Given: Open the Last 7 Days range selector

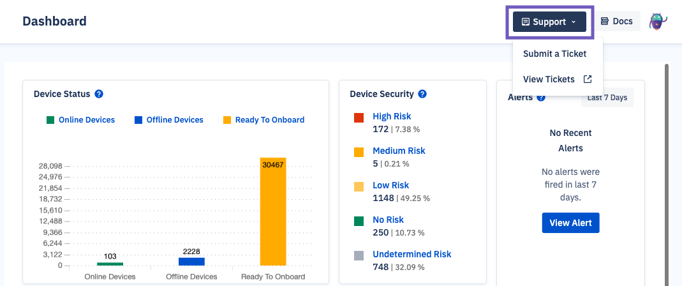Looking at the screenshot, I should (607, 98).
